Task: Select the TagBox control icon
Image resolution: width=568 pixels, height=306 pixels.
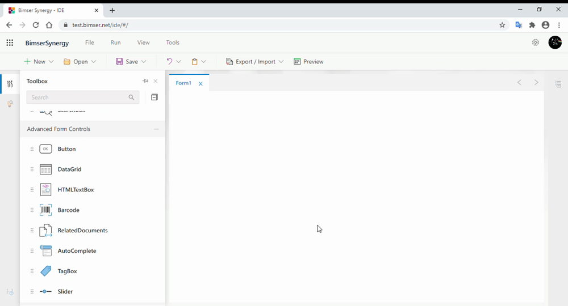Action: pos(46,271)
